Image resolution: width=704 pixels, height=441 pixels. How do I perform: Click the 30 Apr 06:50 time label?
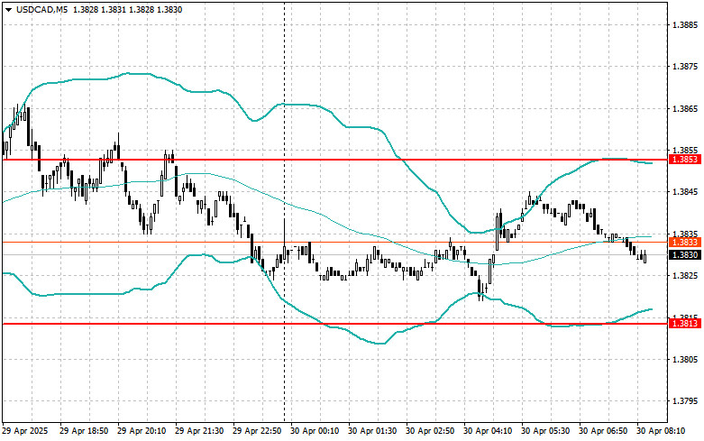pos(603,431)
